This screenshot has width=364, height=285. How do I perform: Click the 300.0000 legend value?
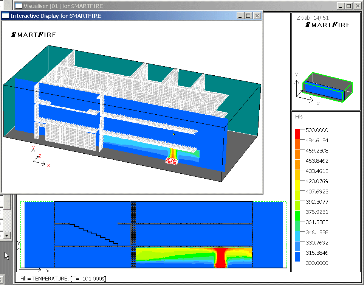pos(317,263)
